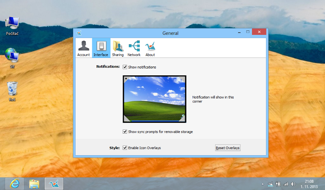
Task: Click the sync app taskbar button
Action: [54, 184]
